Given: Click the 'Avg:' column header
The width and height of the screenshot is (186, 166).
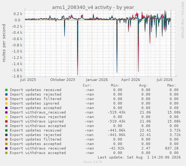Looking at the screenshot, I should coord(143,85).
